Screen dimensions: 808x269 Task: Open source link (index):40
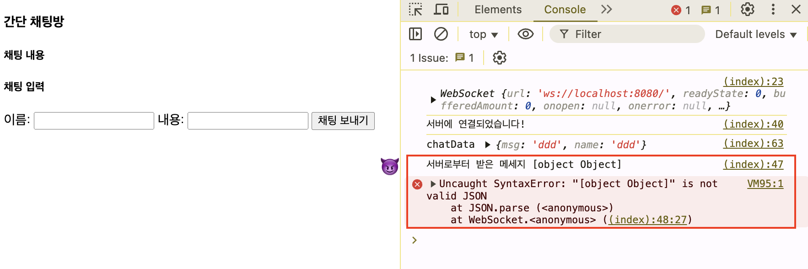pyautogui.click(x=753, y=124)
